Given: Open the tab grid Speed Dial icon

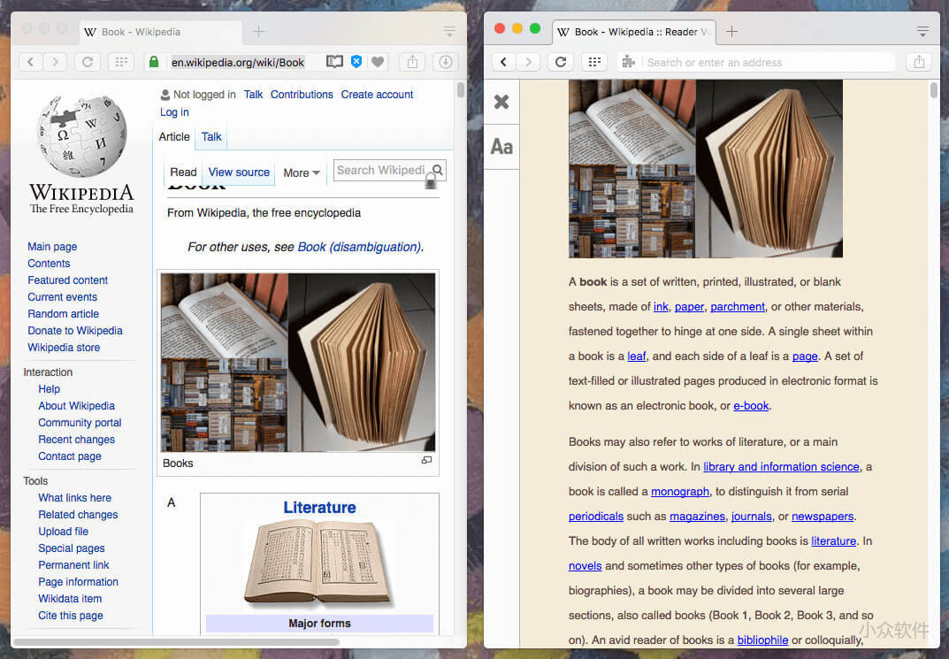Looking at the screenshot, I should 121,61.
